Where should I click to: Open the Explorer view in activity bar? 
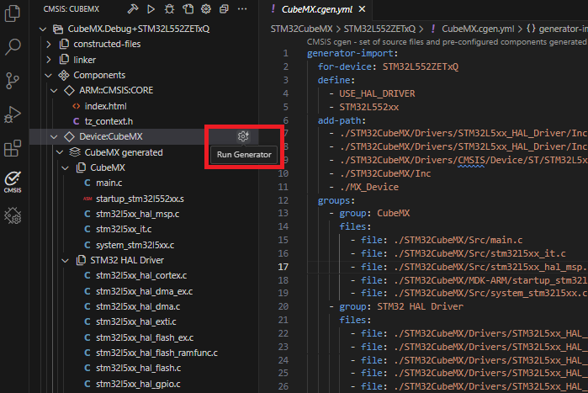point(13,13)
